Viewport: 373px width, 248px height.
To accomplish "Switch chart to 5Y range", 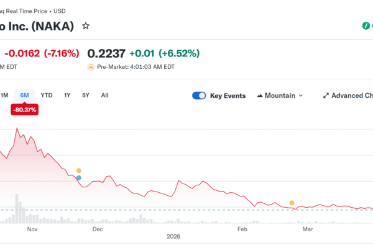I will tap(86, 95).
